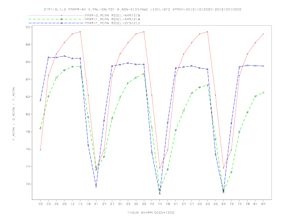Click y-axis tick label 80
This screenshot has width=287, height=222.
pyautogui.click(x=28, y=114)
